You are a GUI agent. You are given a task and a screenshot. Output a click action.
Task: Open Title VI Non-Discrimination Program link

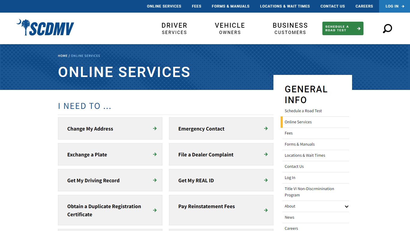point(309,192)
